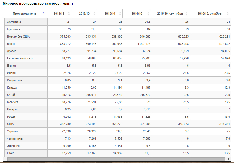Click the right arrow of horizontal scrollbar
Image resolution: width=234 pixels, height=163 pixels.
coord(229,159)
